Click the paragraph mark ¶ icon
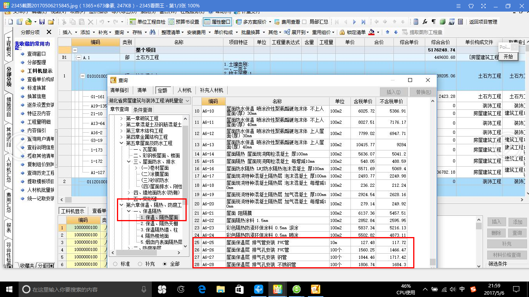The height and width of the screenshot is (297, 529). 433,22
